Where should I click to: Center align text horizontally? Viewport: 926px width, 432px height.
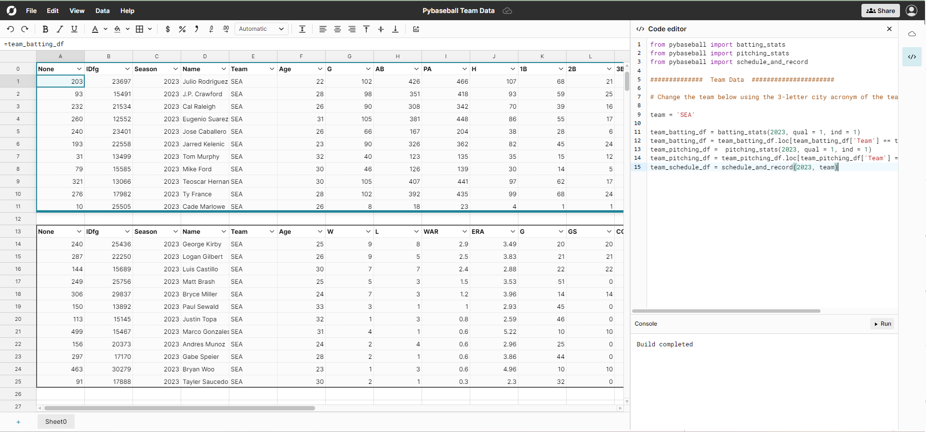(x=337, y=29)
